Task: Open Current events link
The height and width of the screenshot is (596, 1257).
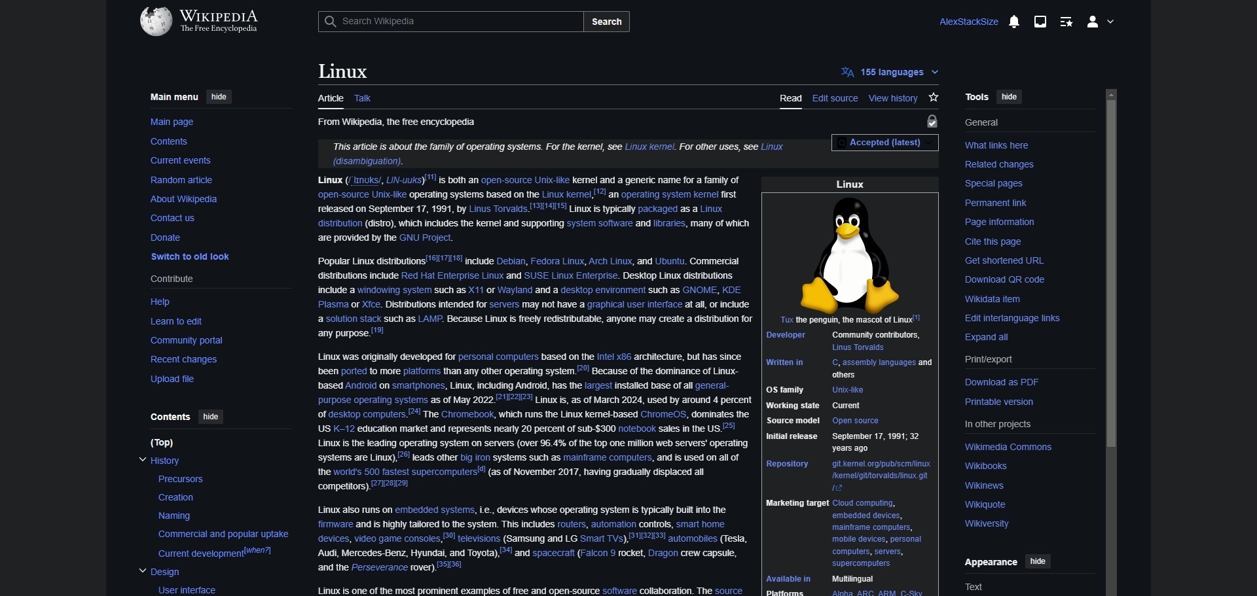Action: pos(180,160)
